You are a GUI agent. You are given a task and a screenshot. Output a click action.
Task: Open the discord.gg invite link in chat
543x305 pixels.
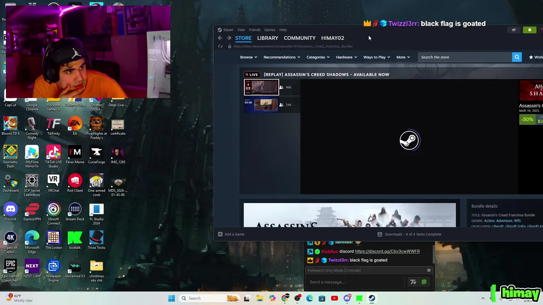click(387, 251)
